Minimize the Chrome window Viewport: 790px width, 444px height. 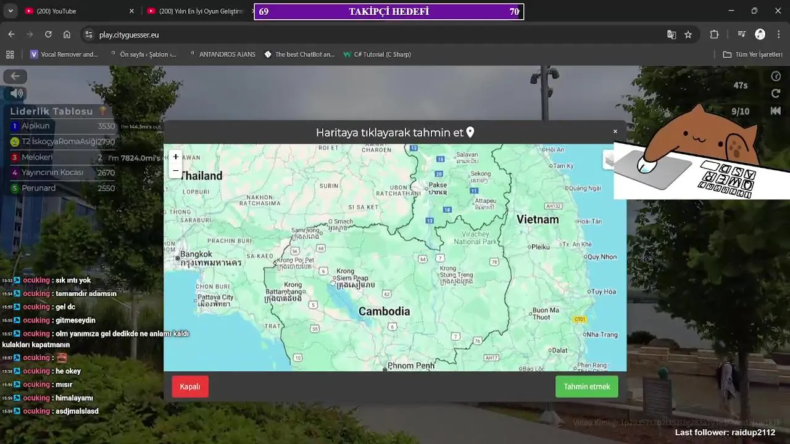pyautogui.click(x=731, y=11)
